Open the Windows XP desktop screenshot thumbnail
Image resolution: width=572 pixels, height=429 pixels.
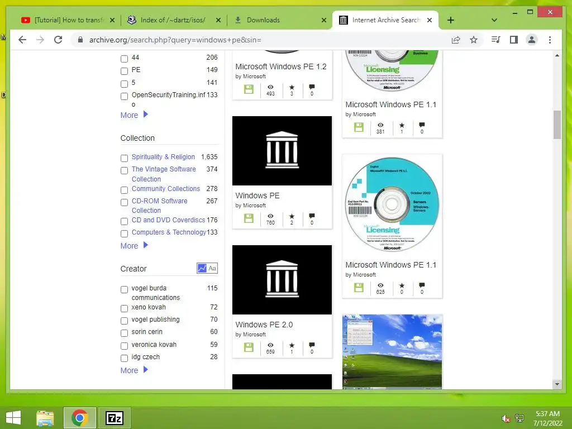(x=392, y=352)
